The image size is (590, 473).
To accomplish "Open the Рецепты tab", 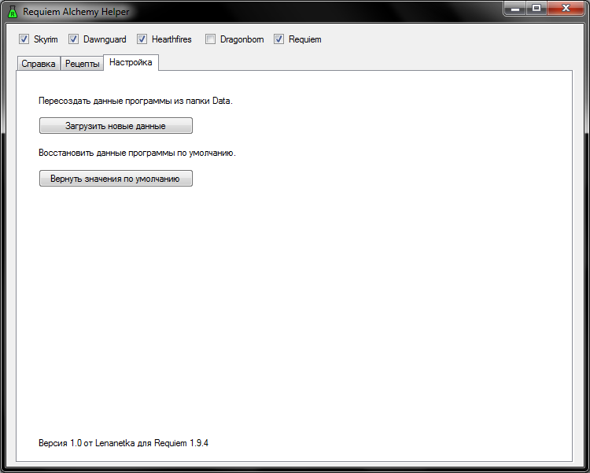I will coord(83,64).
